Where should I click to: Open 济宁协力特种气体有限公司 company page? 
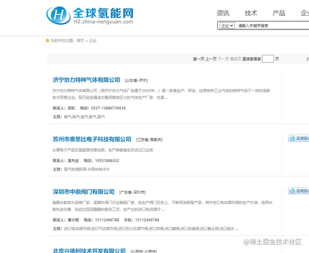pos(86,80)
